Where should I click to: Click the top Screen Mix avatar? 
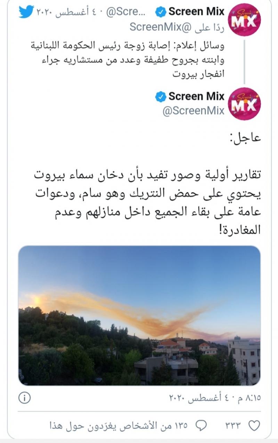point(244,20)
